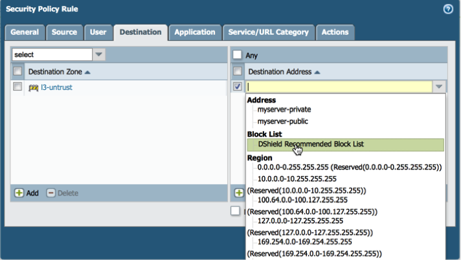461x260 pixels.
Task: Select the Destination tab
Action: coord(141,32)
